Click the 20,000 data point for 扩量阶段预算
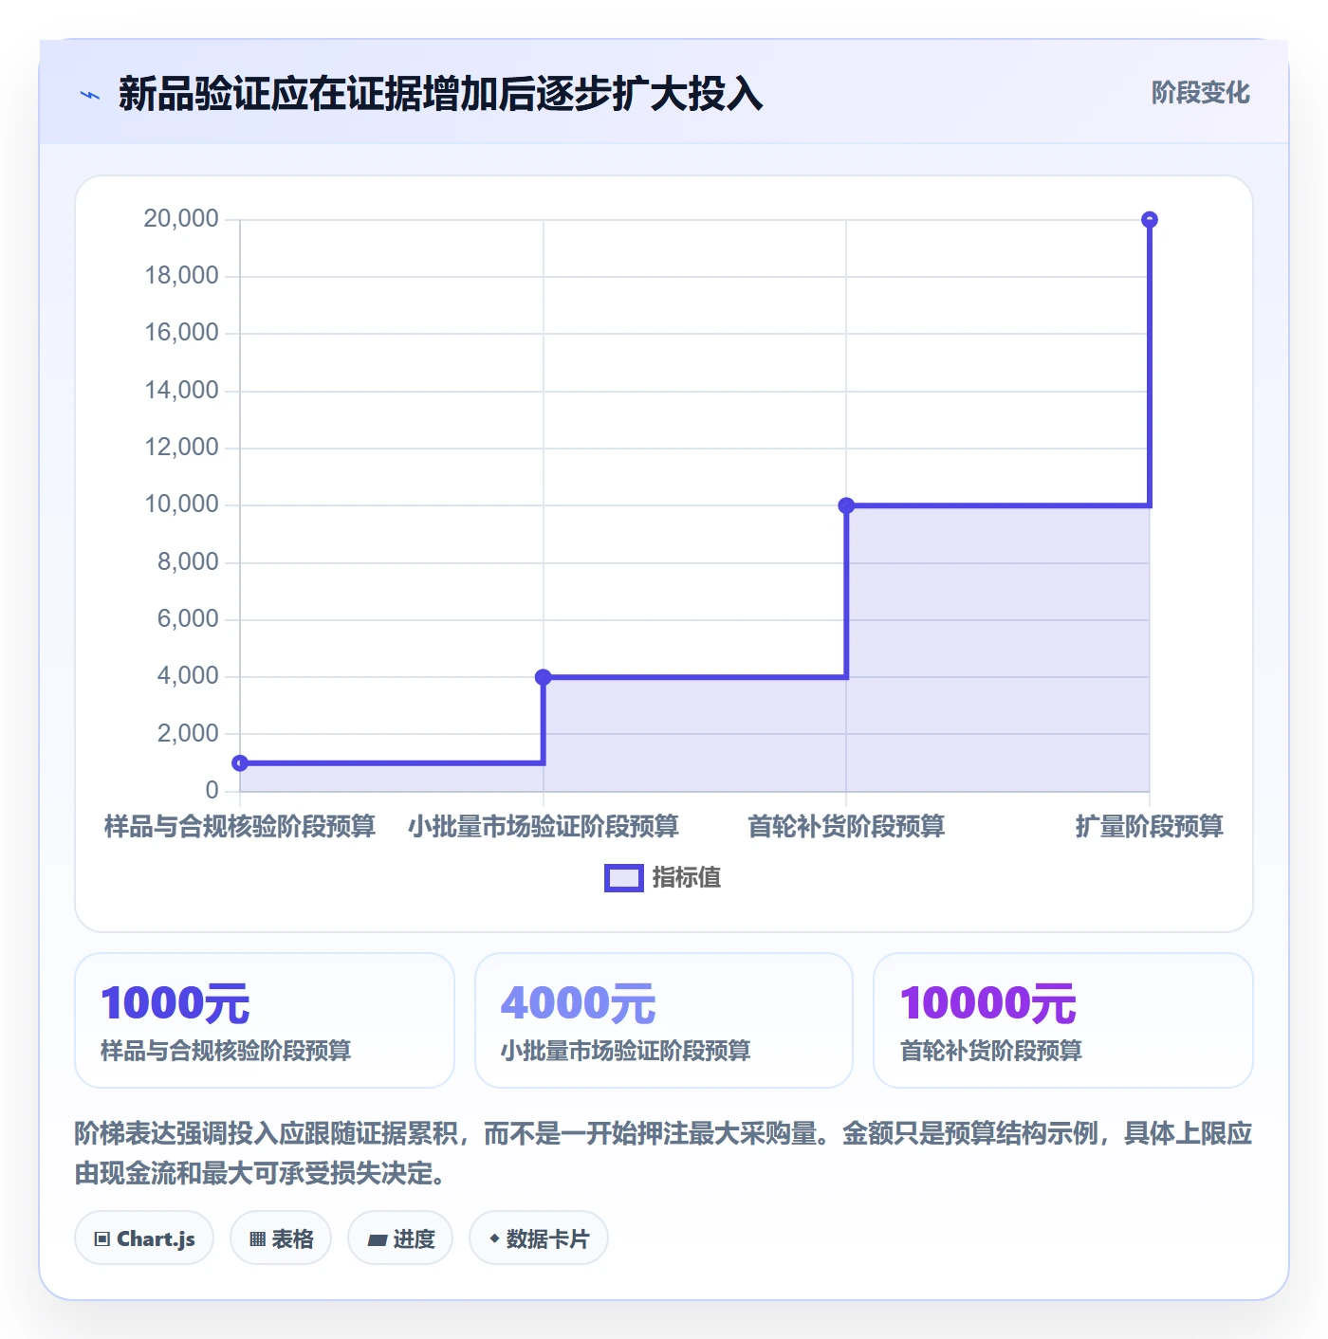 pos(1150,220)
